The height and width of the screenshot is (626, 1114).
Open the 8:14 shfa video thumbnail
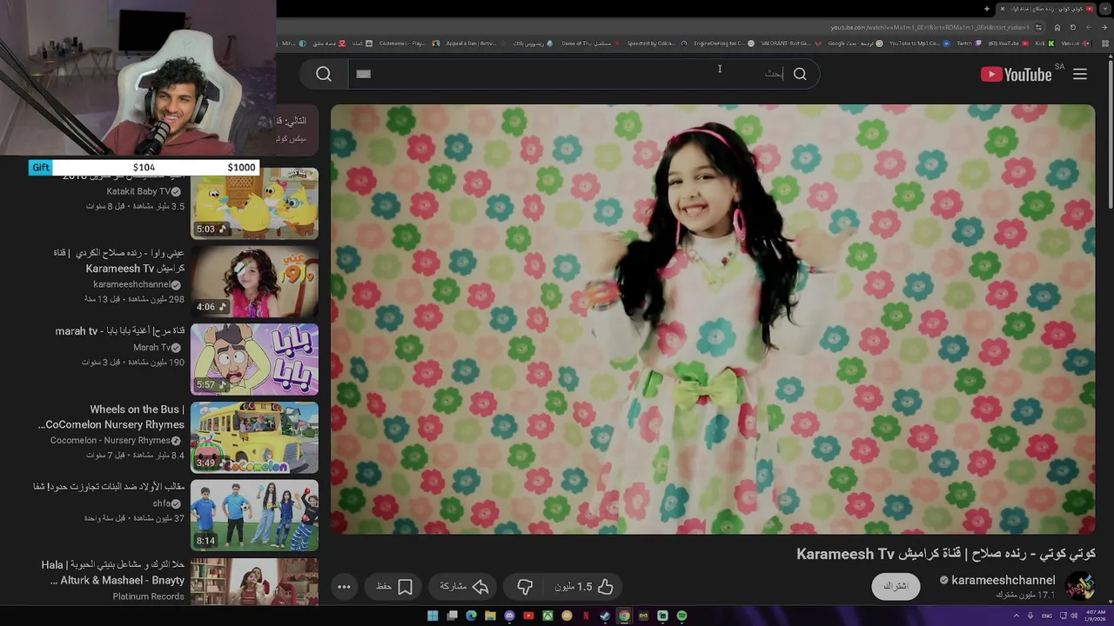click(x=254, y=515)
